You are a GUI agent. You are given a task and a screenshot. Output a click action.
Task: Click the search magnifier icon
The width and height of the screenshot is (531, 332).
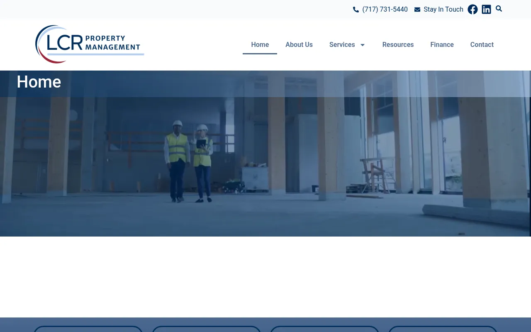[499, 9]
